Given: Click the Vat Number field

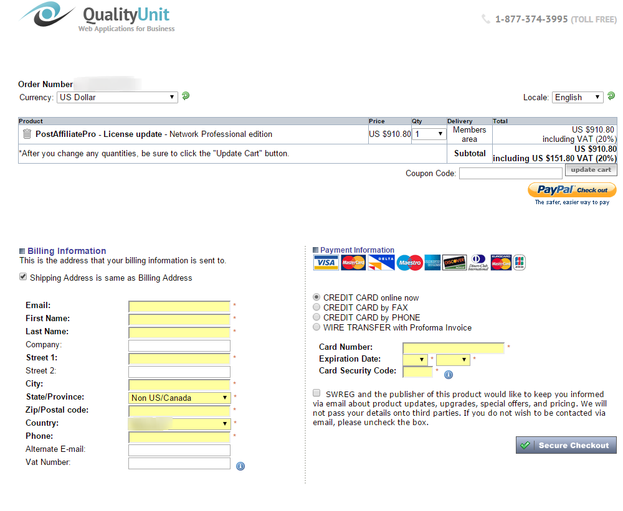Looking at the screenshot, I should click(x=179, y=463).
